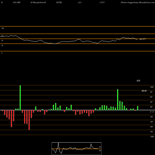Click the value 16 beside mini chart
Image resolution: width=155 pixels, height=155 pixels.
coord(100,147)
